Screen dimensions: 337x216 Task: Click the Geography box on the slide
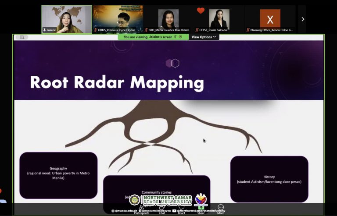point(58,175)
